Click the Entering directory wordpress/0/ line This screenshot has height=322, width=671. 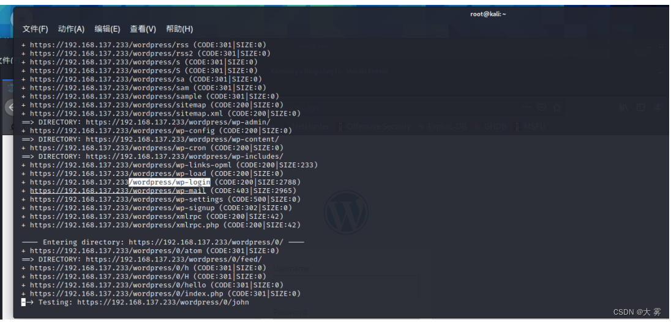coord(163,242)
